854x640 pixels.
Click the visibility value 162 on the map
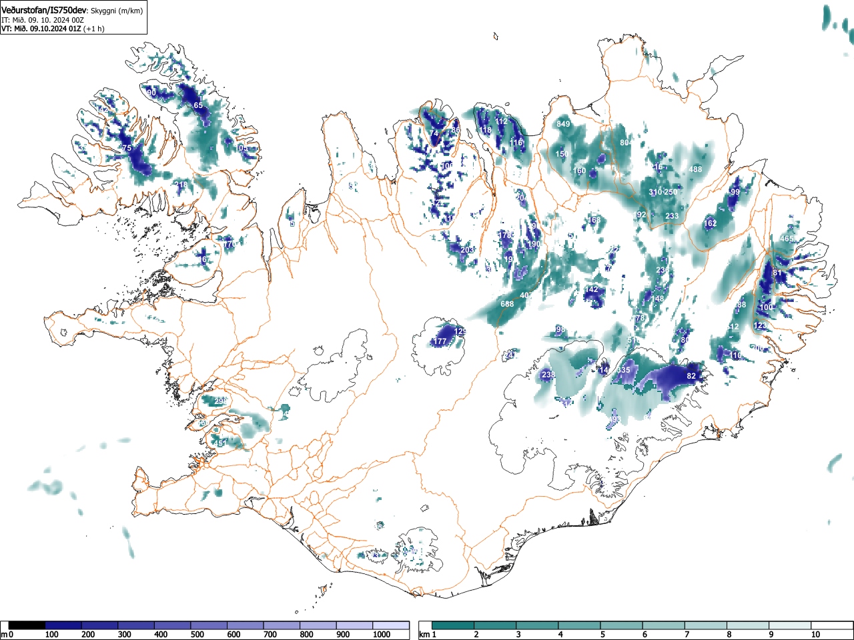point(711,223)
